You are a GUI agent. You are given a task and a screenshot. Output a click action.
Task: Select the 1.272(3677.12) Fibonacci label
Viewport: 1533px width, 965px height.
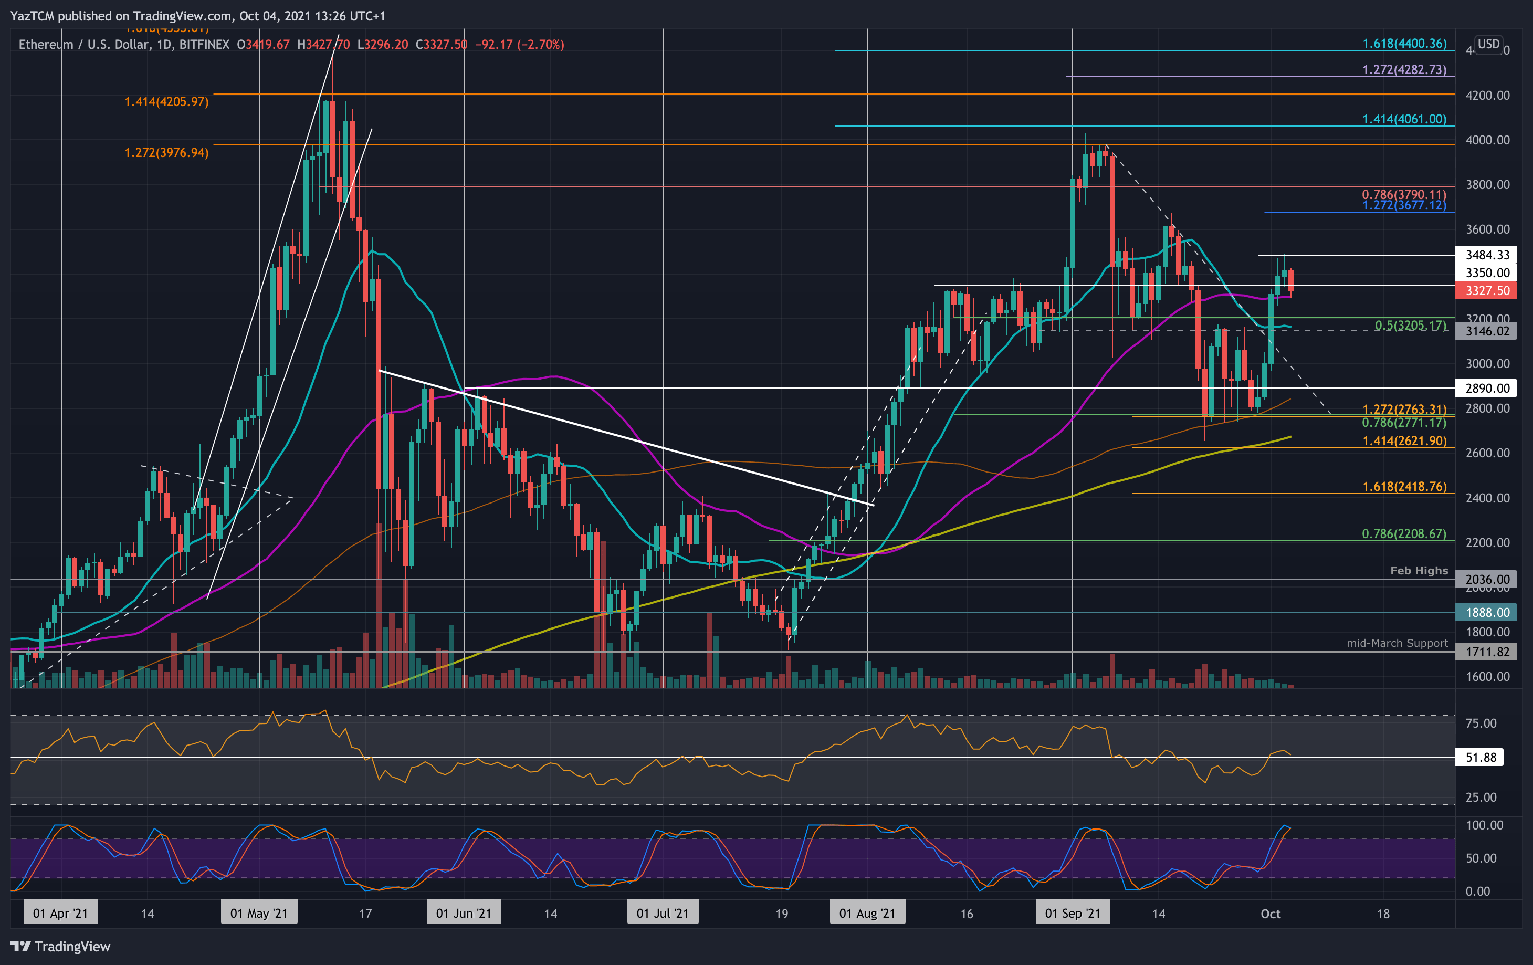pyautogui.click(x=1404, y=205)
